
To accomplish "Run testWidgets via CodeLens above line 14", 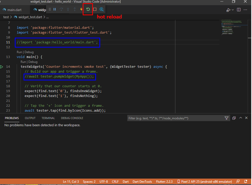I will pos(23,62).
